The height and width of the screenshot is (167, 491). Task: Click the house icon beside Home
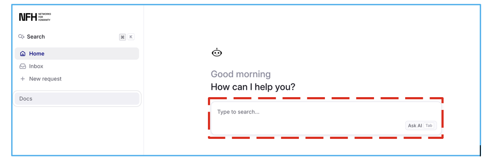click(23, 54)
